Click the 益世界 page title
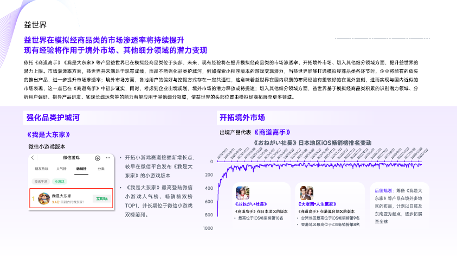The width and height of the screenshot is (457, 257). (35, 25)
